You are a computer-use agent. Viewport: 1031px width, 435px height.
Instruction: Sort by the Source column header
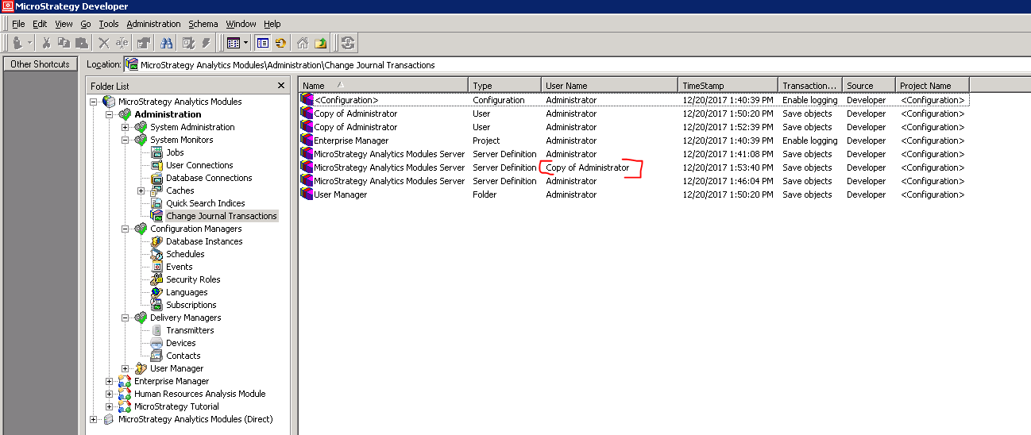pyautogui.click(x=869, y=85)
